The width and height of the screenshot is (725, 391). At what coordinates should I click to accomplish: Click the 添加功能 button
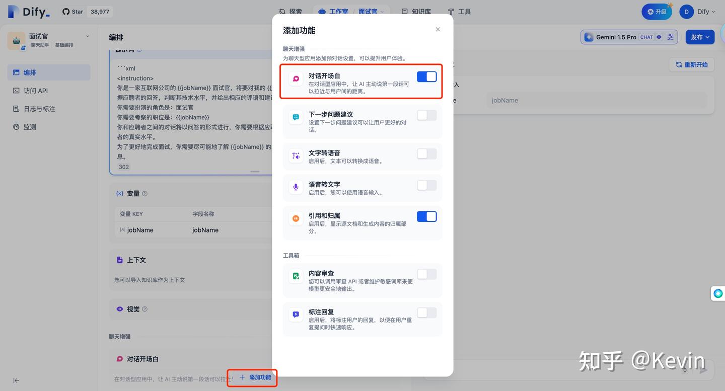(255, 377)
